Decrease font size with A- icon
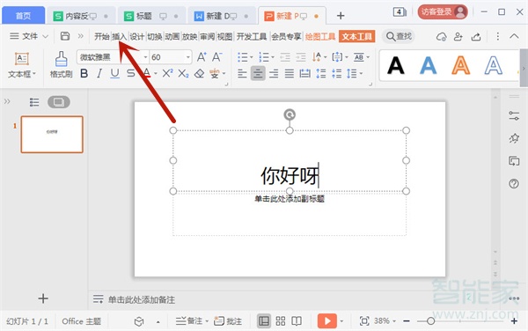528x331 pixels. (x=216, y=57)
